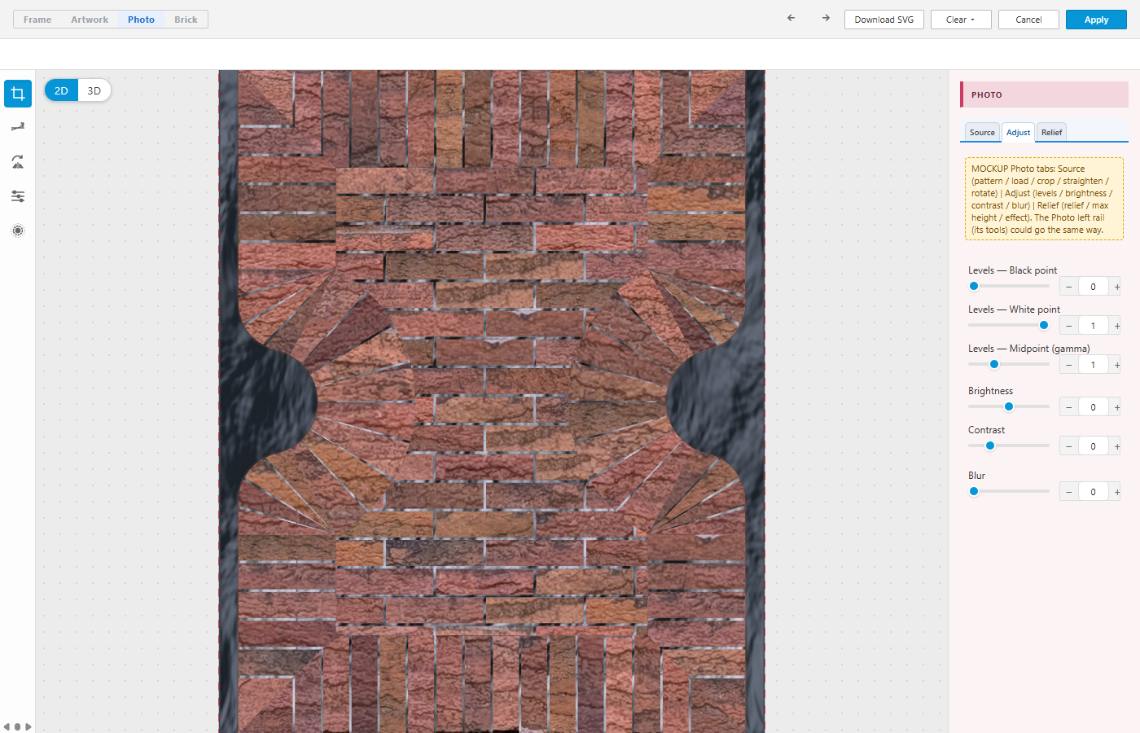The height and width of the screenshot is (733, 1140).
Task: Click the undo back arrow
Action: point(791,18)
